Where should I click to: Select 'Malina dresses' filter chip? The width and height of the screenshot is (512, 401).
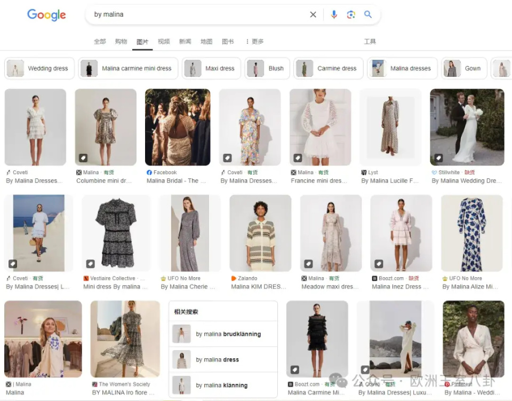(402, 68)
